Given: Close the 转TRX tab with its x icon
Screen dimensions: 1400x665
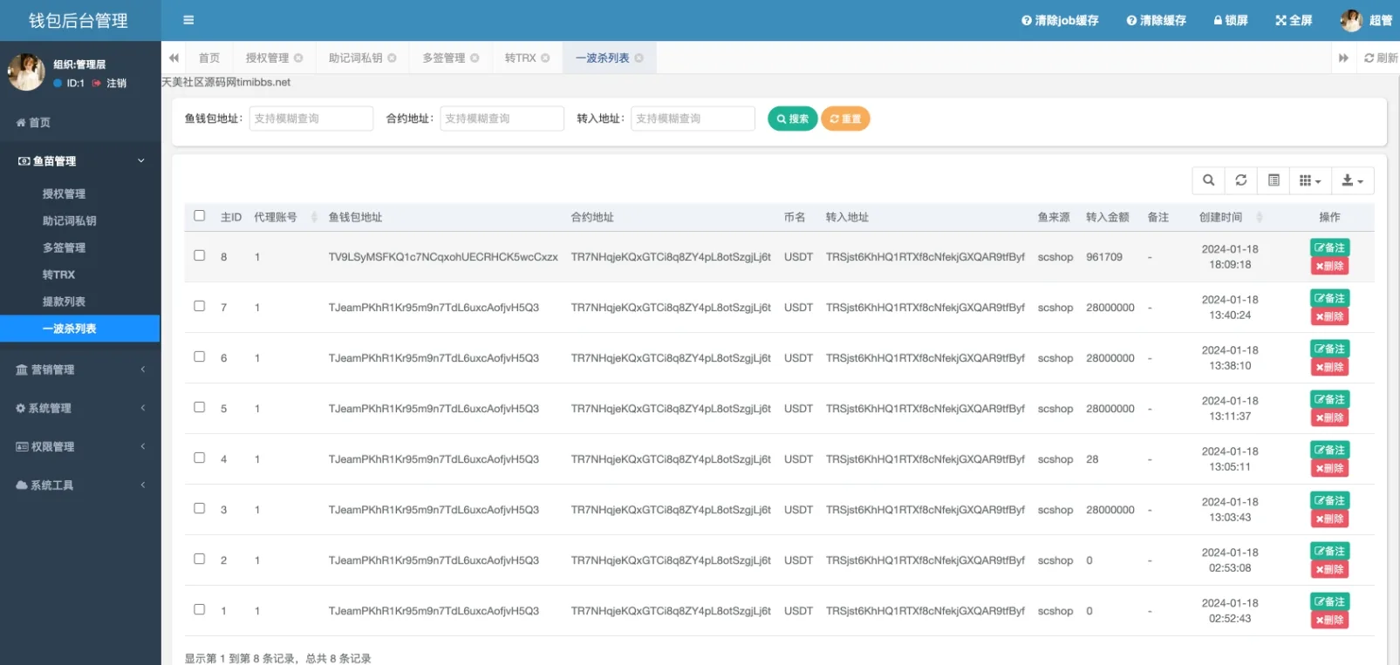Looking at the screenshot, I should 545,58.
